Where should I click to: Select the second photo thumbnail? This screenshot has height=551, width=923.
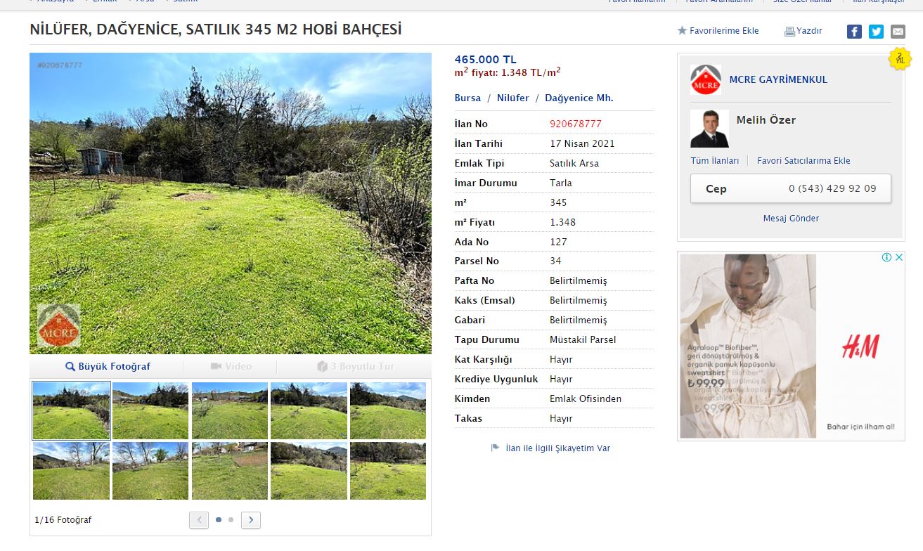point(150,411)
